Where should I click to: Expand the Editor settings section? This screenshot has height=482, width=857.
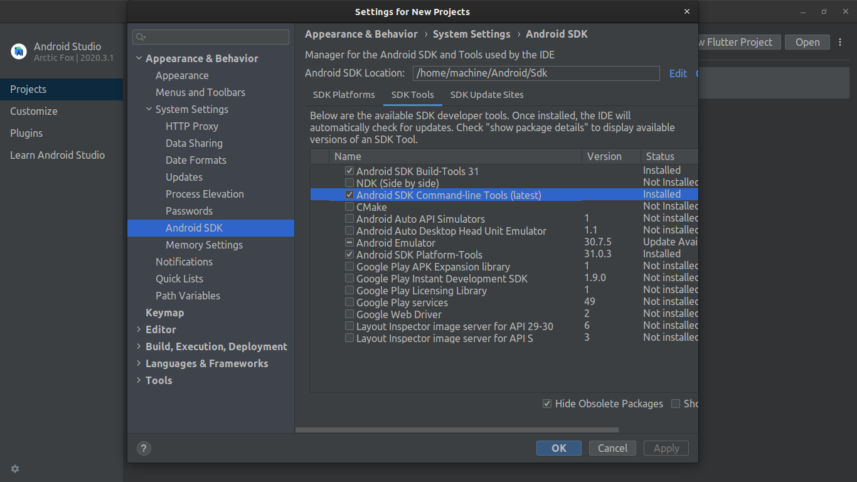(139, 329)
